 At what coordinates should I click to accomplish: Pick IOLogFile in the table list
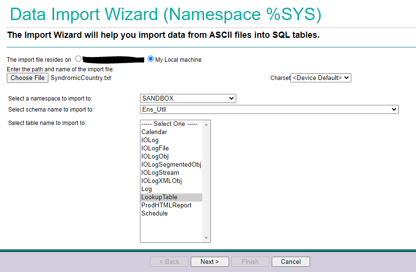coord(155,148)
